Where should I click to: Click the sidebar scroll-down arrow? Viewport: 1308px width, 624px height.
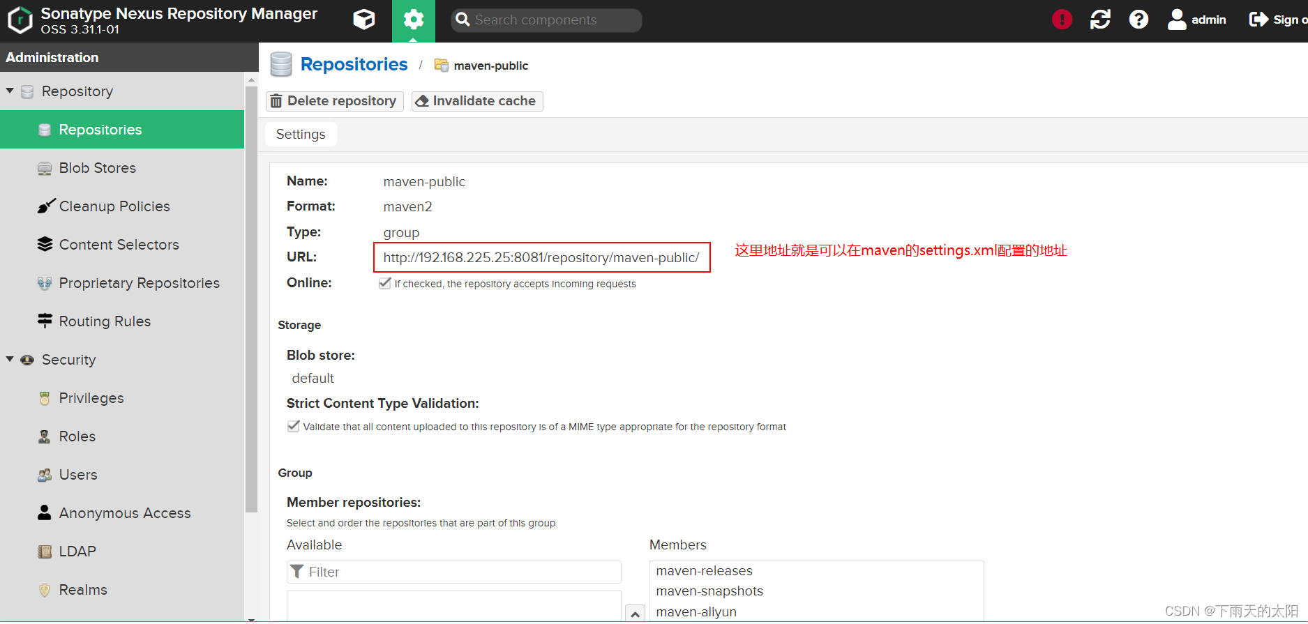click(x=252, y=618)
